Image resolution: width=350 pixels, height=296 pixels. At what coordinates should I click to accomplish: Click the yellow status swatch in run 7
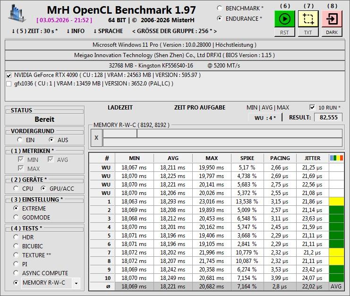(336, 253)
